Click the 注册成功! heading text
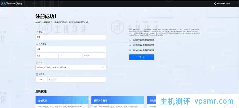 coord(46,16)
